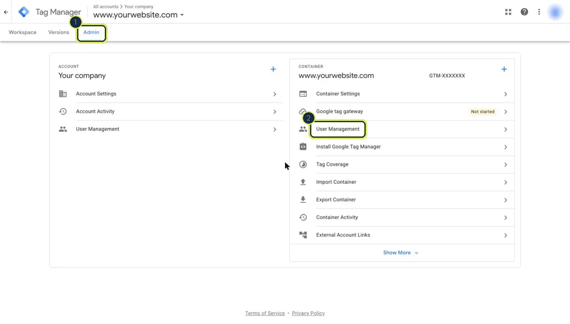
Task: Click the External Account Links icon
Action: tap(303, 235)
